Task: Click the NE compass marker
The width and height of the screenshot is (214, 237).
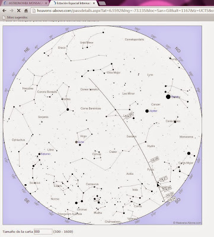Action: click(27, 50)
